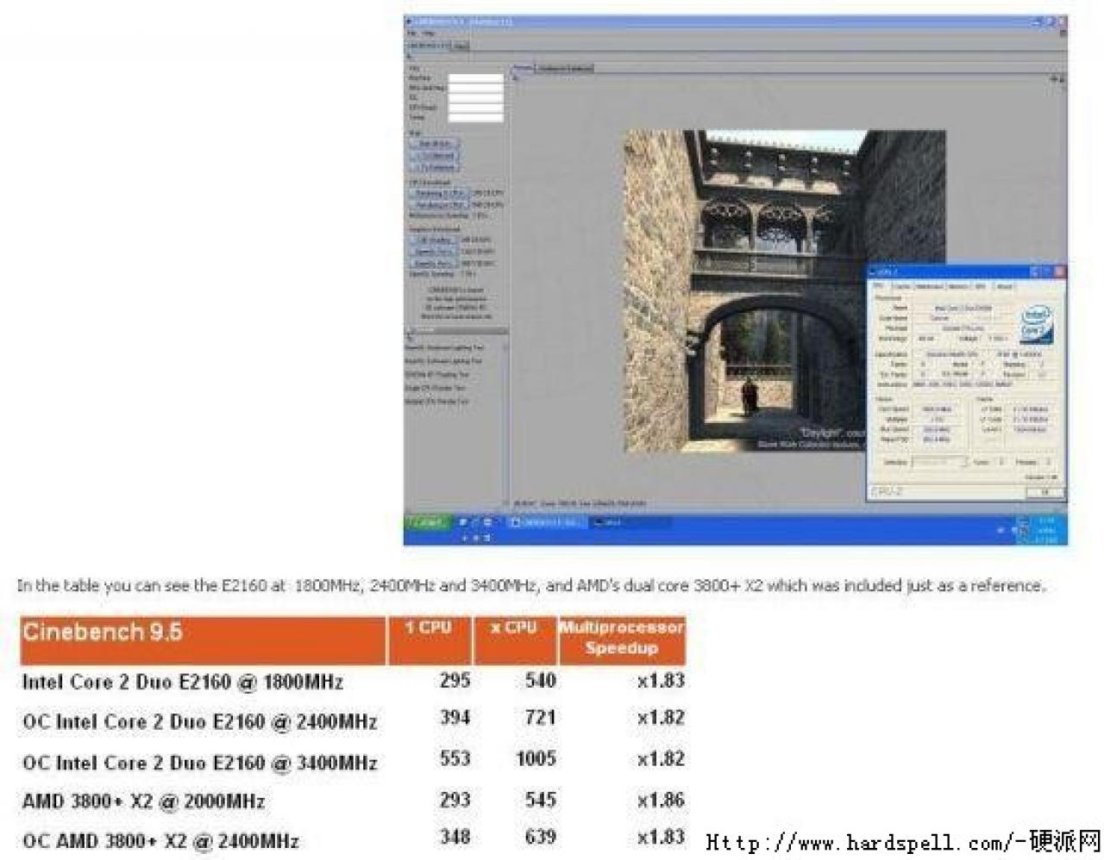1104x860 pixels.
Task: Select the Pictures tab in Cinebench
Action: (524, 68)
